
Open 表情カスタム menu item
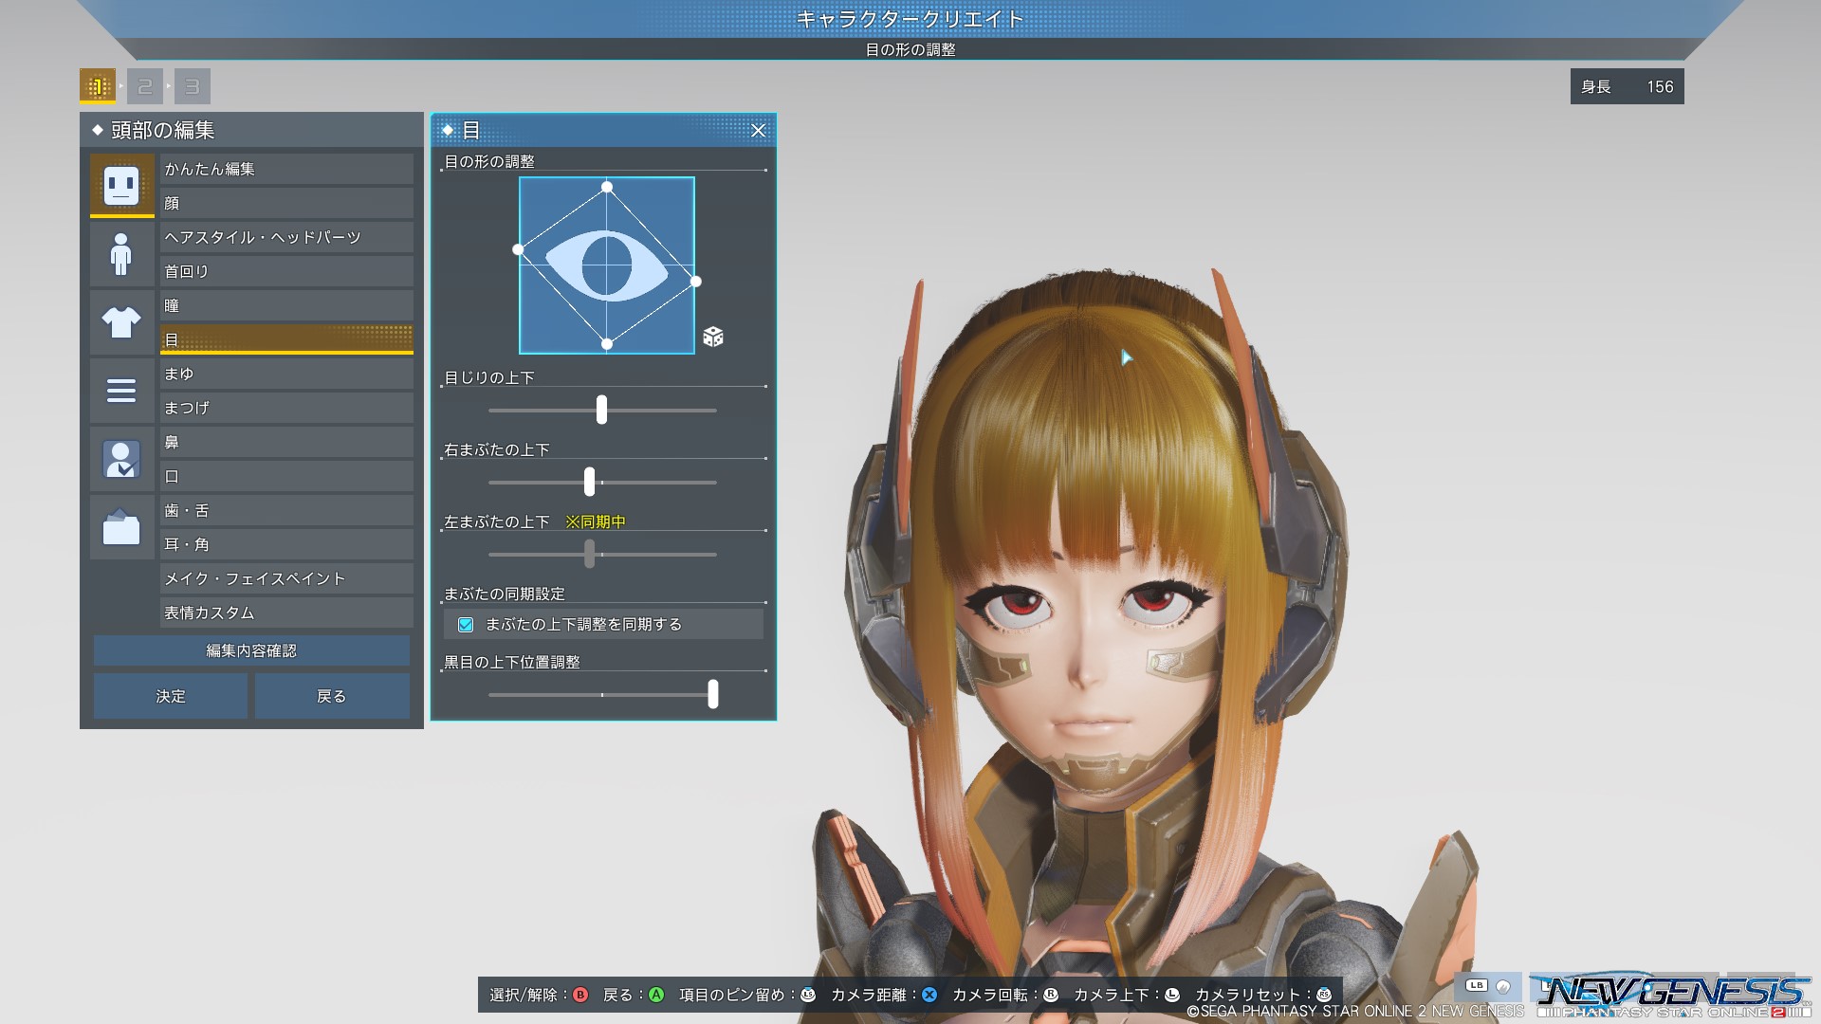(x=286, y=613)
